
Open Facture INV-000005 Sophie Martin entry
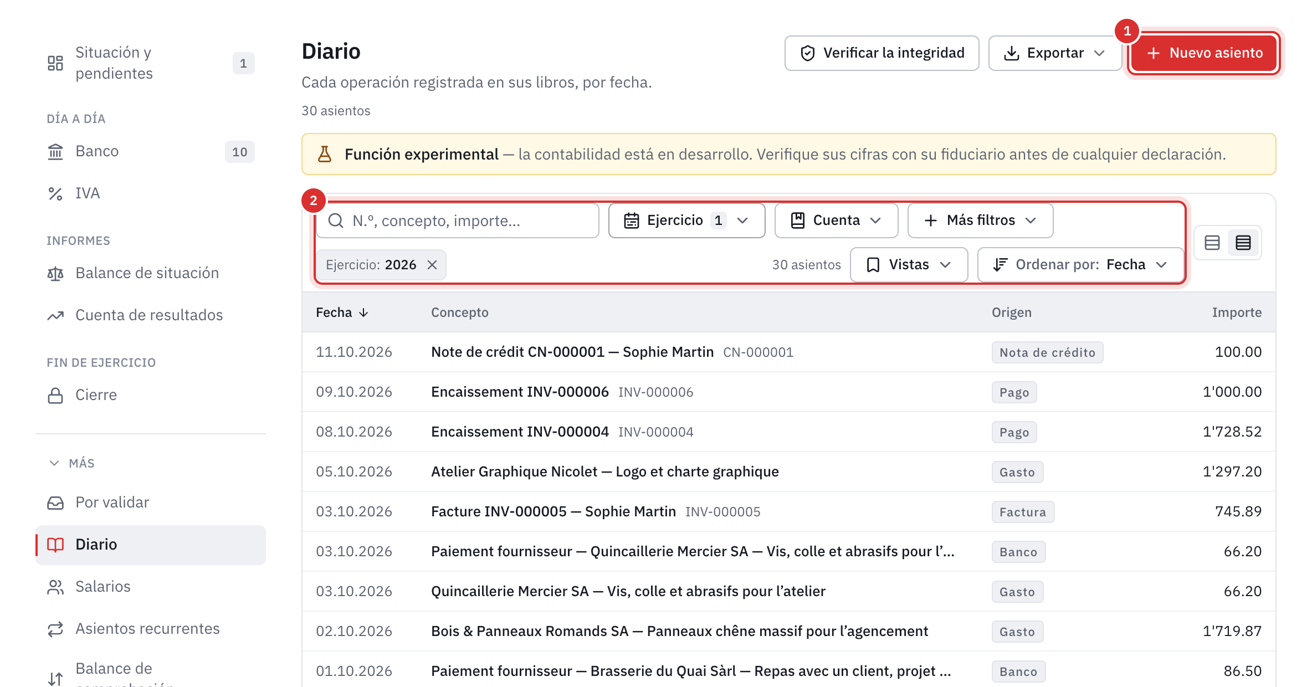(789, 512)
